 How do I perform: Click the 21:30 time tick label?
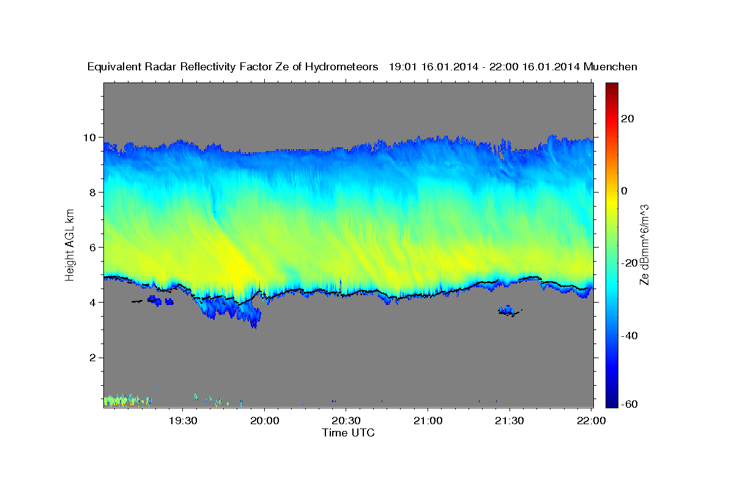[509, 421]
